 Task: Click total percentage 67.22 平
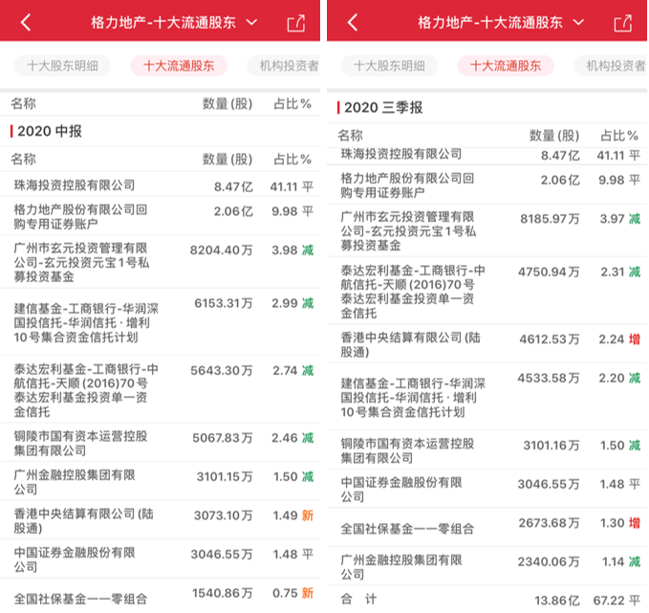617,601
